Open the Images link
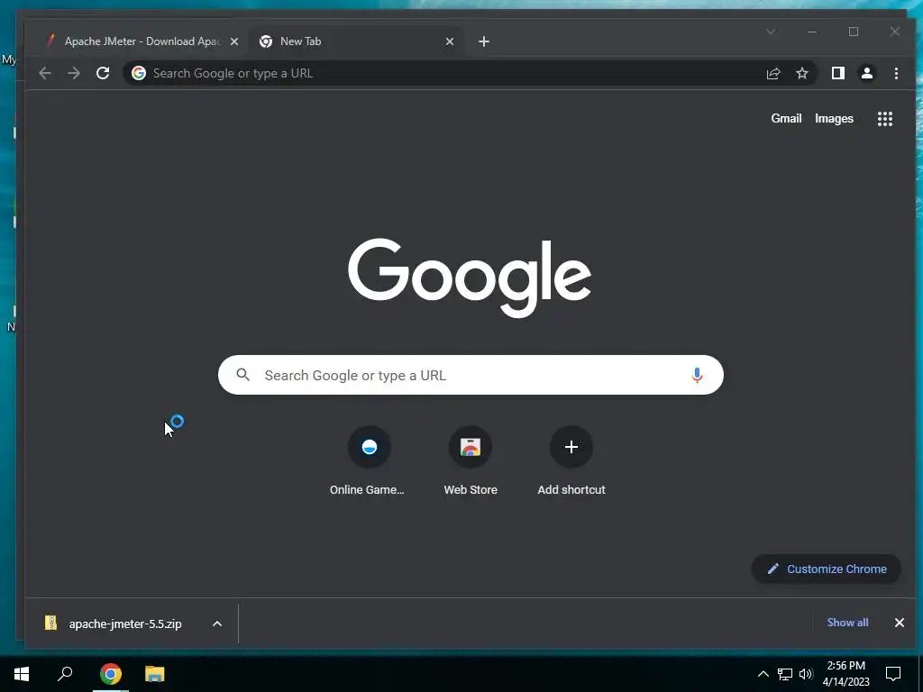The height and width of the screenshot is (692, 923). (x=834, y=118)
